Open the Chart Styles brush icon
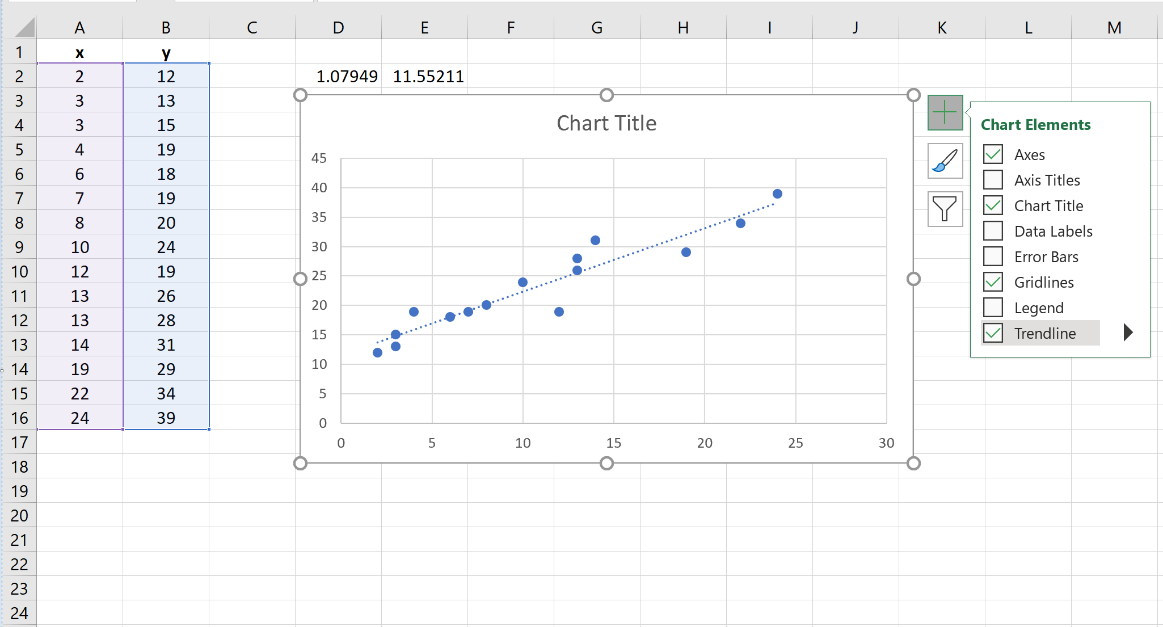This screenshot has width=1163, height=627. tap(944, 161)
